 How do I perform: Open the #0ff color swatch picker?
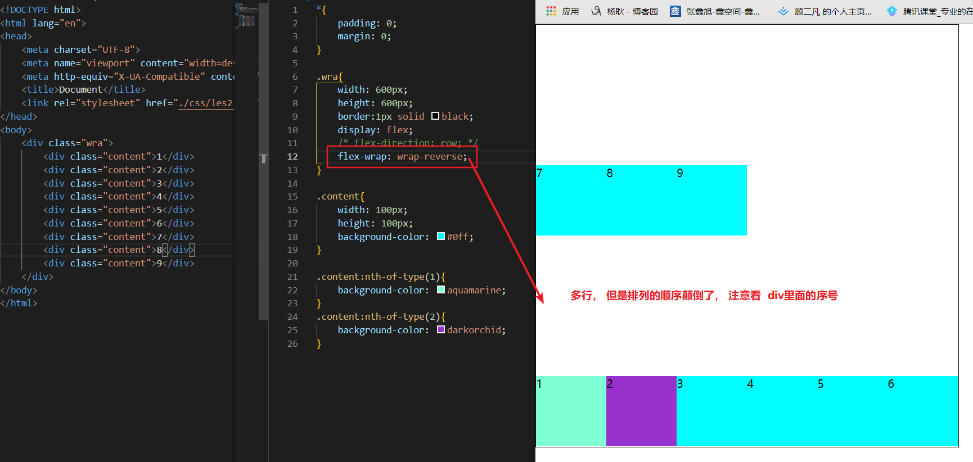click(441, 237)
